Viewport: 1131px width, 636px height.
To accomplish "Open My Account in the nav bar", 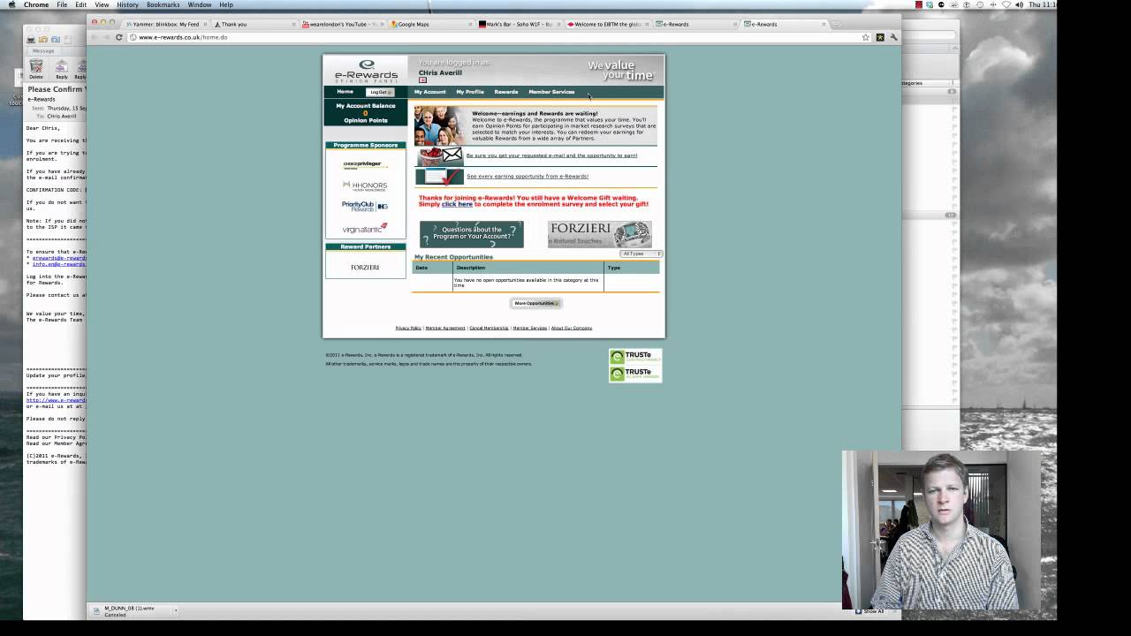I will [430, 92].
